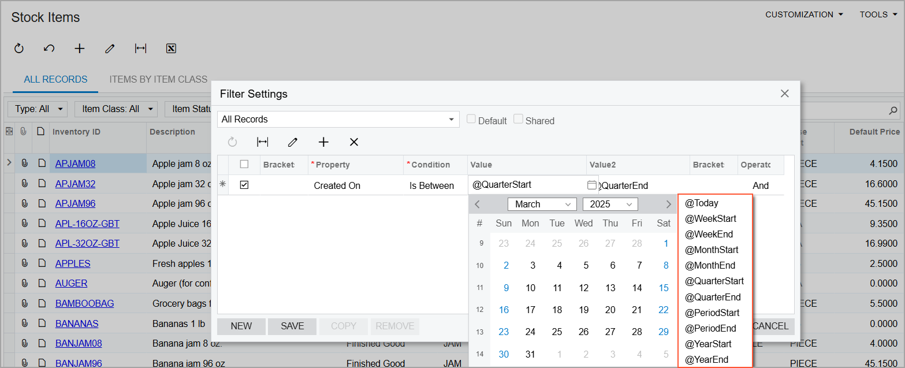Click the pencil icon in Filter Settings toolbar
The image size is (905, 368).
pyautogui.click(x=293, y=142)
